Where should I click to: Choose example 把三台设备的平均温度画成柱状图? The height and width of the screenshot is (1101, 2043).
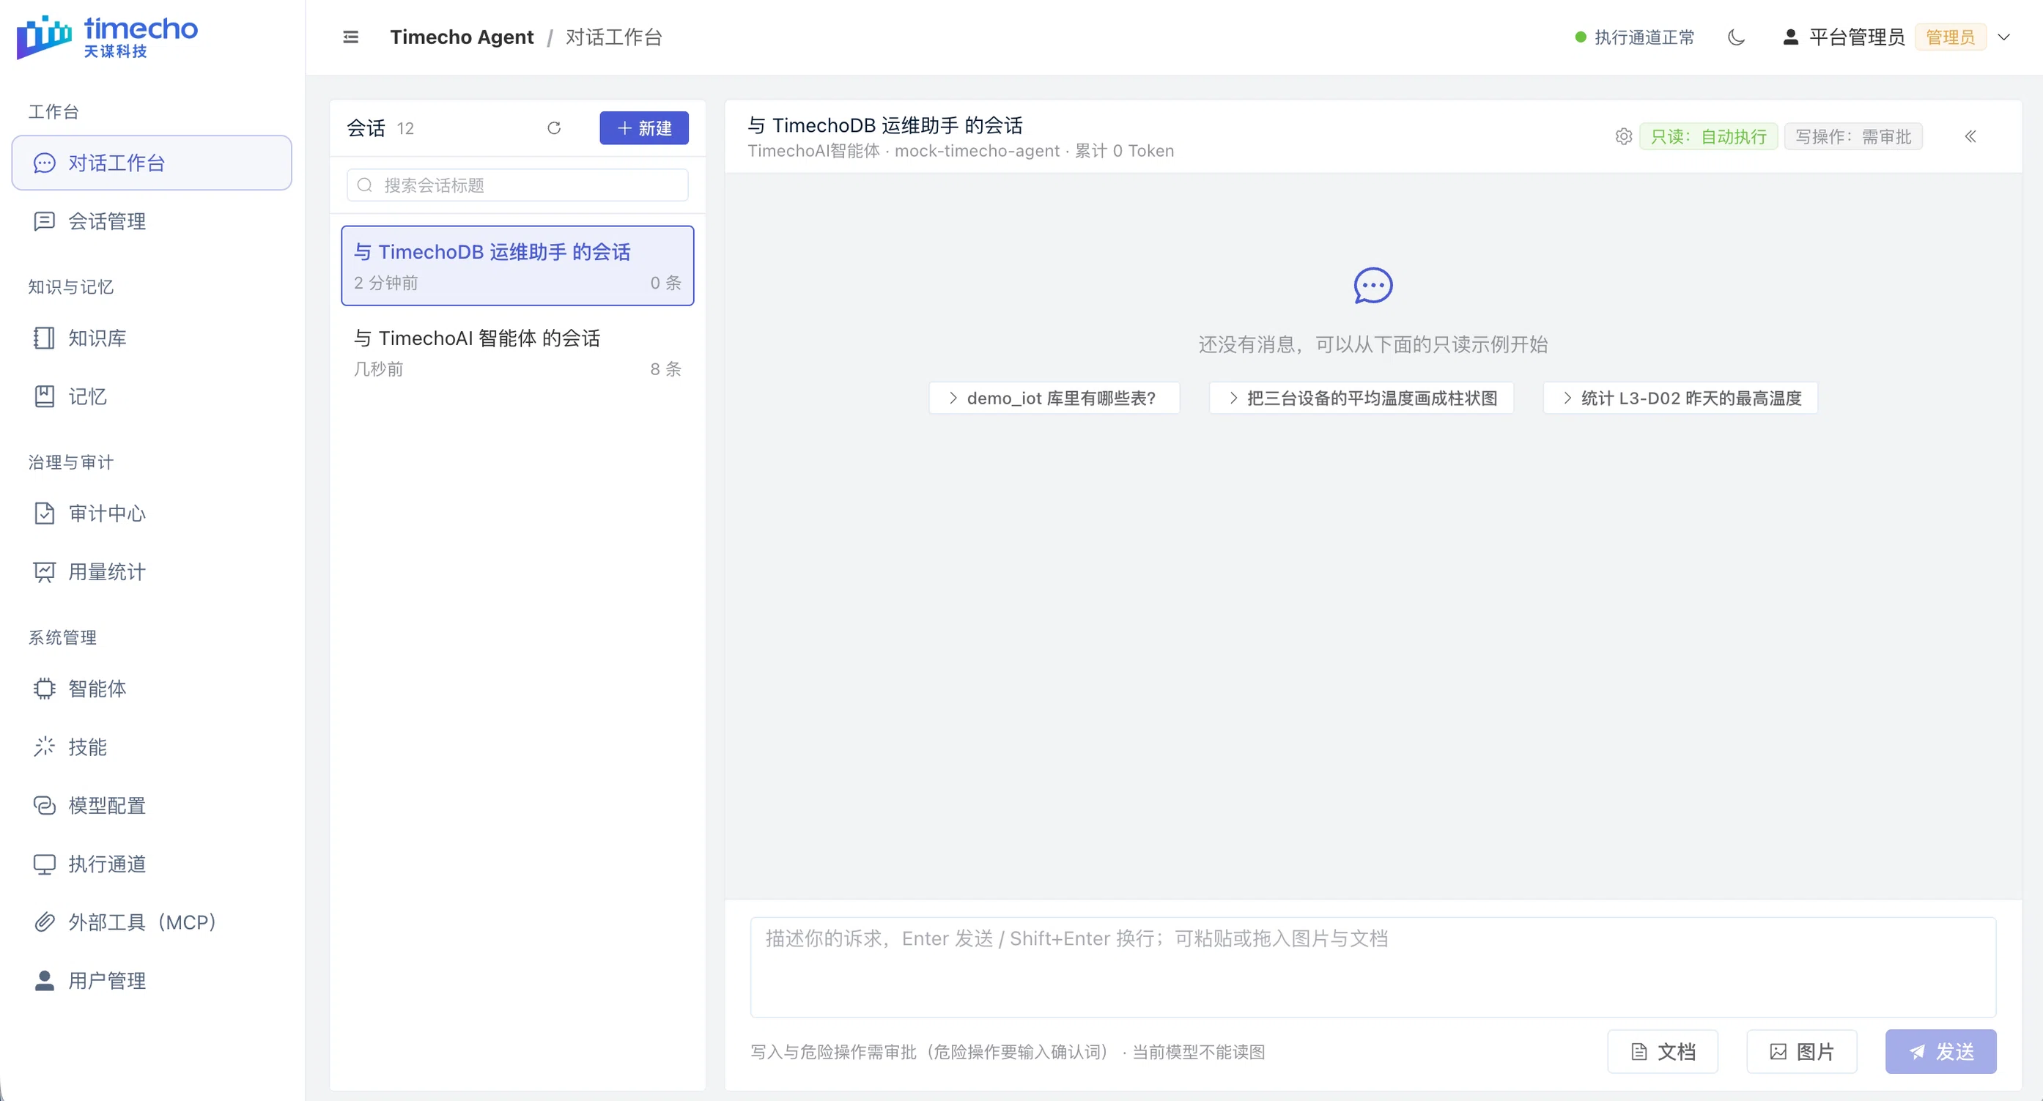click(1361, 398)
